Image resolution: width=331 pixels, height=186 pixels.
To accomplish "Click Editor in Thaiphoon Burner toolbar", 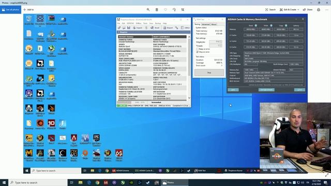I will [185, 28].
